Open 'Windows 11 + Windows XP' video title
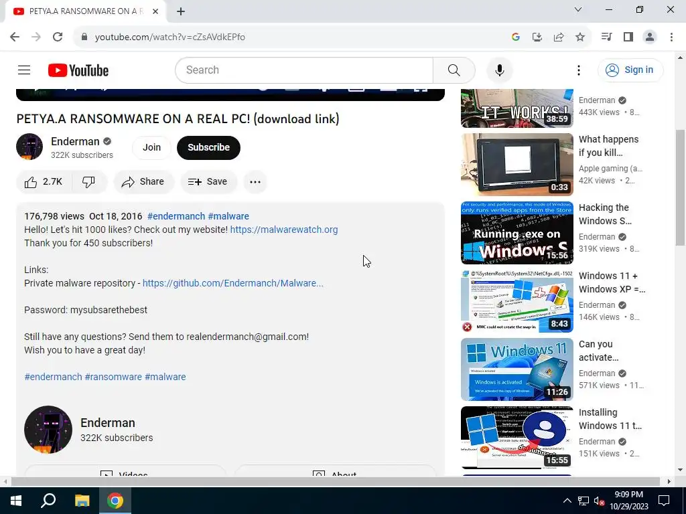Viewport: 686px width, 514px height. pos(612,282)
